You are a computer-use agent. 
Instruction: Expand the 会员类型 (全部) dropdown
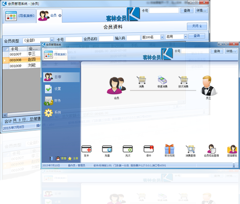52,40
